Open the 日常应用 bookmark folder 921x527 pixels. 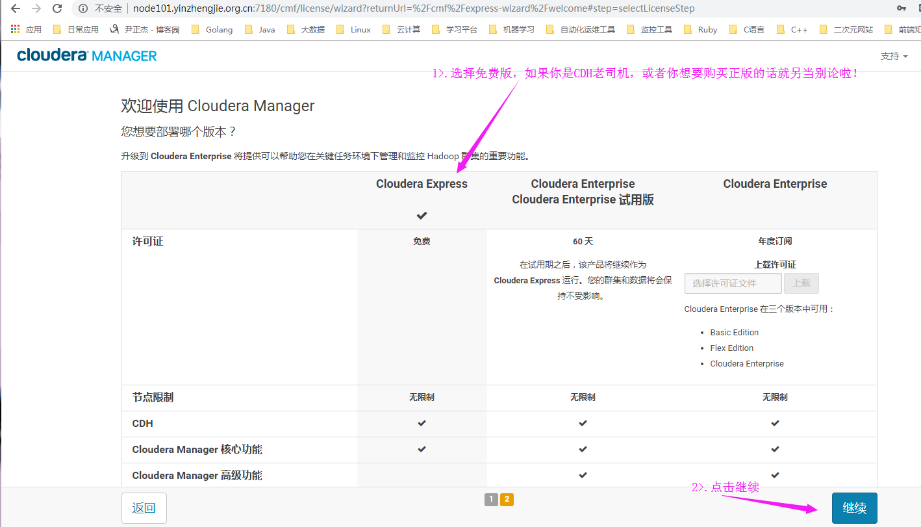click(x=76, y=29)
